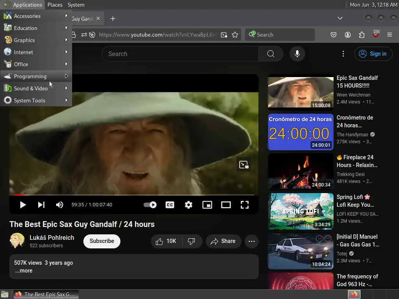
Task: Click Firefox workspace switcher icon
Action: click(x=354, y=294)
